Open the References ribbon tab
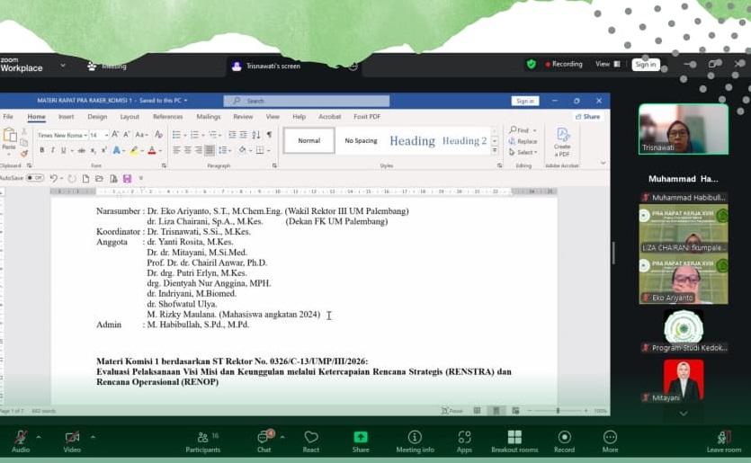This screenshot has height=463, width=751. pos(167,117)
